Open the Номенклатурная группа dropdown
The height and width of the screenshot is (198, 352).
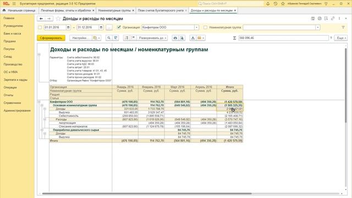coord(318,28)
